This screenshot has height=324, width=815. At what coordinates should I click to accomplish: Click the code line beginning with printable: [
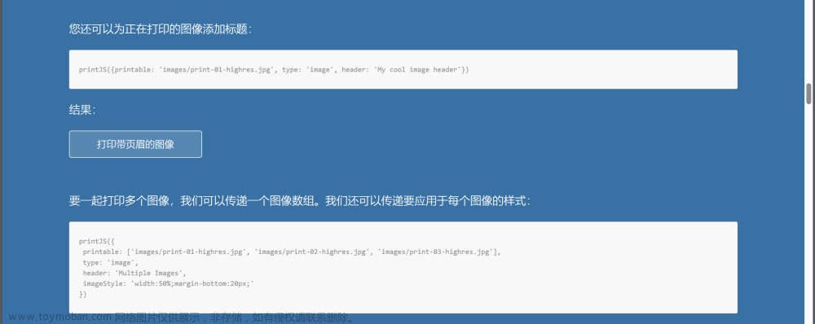pyautogui.click(x=292, y=252)
